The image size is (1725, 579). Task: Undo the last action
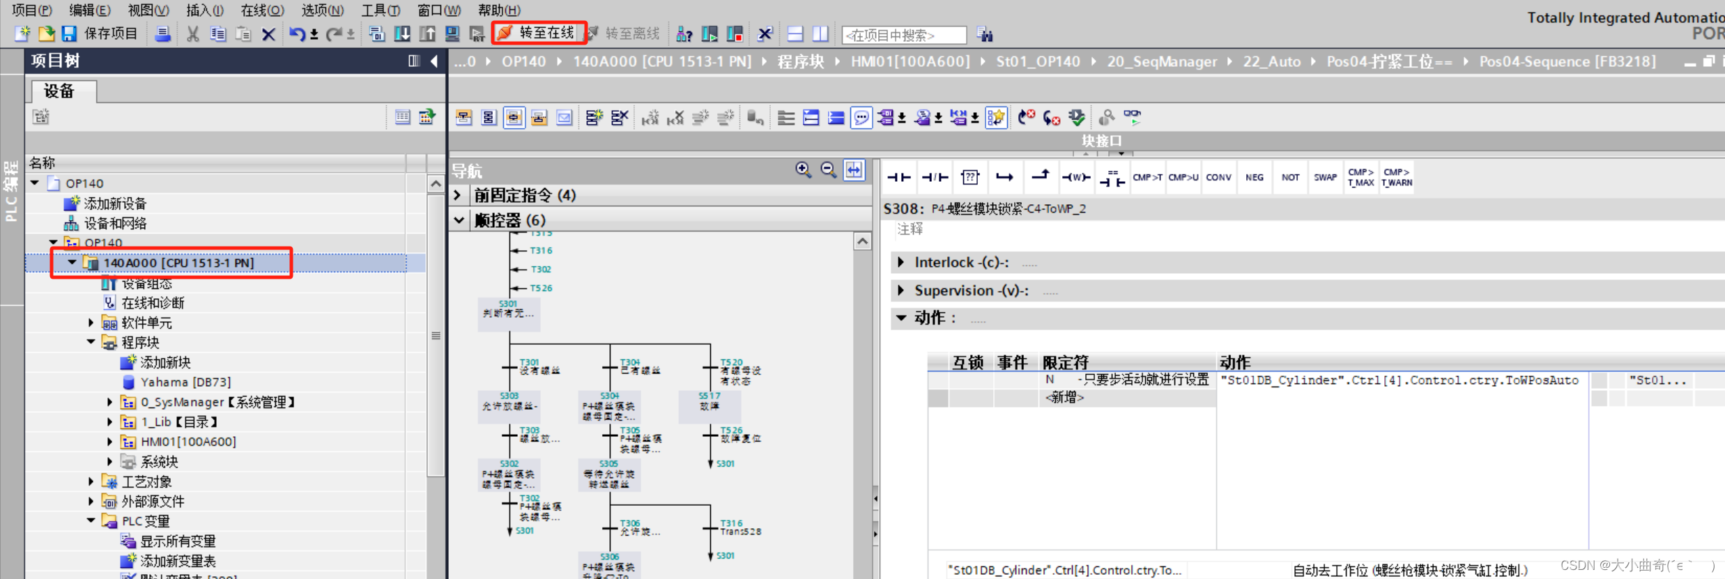pyautogui.click(x=297, y=33)
